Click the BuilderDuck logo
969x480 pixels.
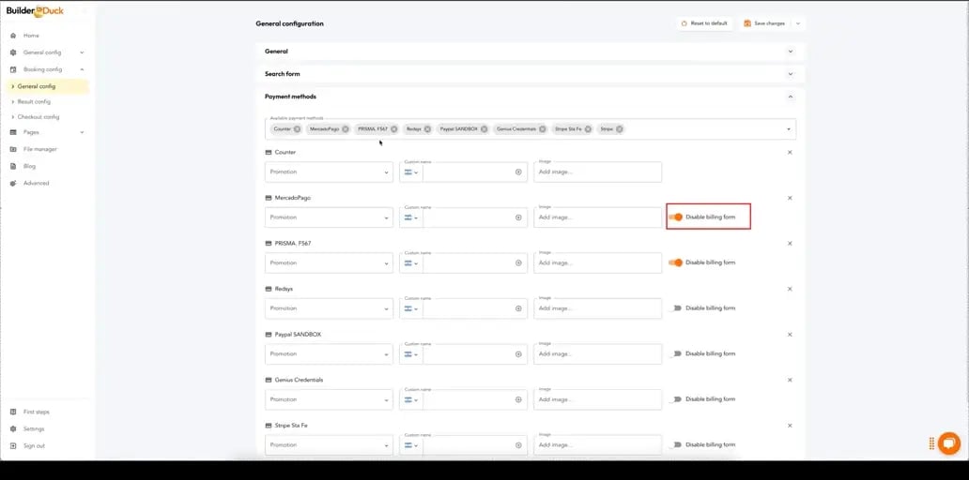click(35, 11)
